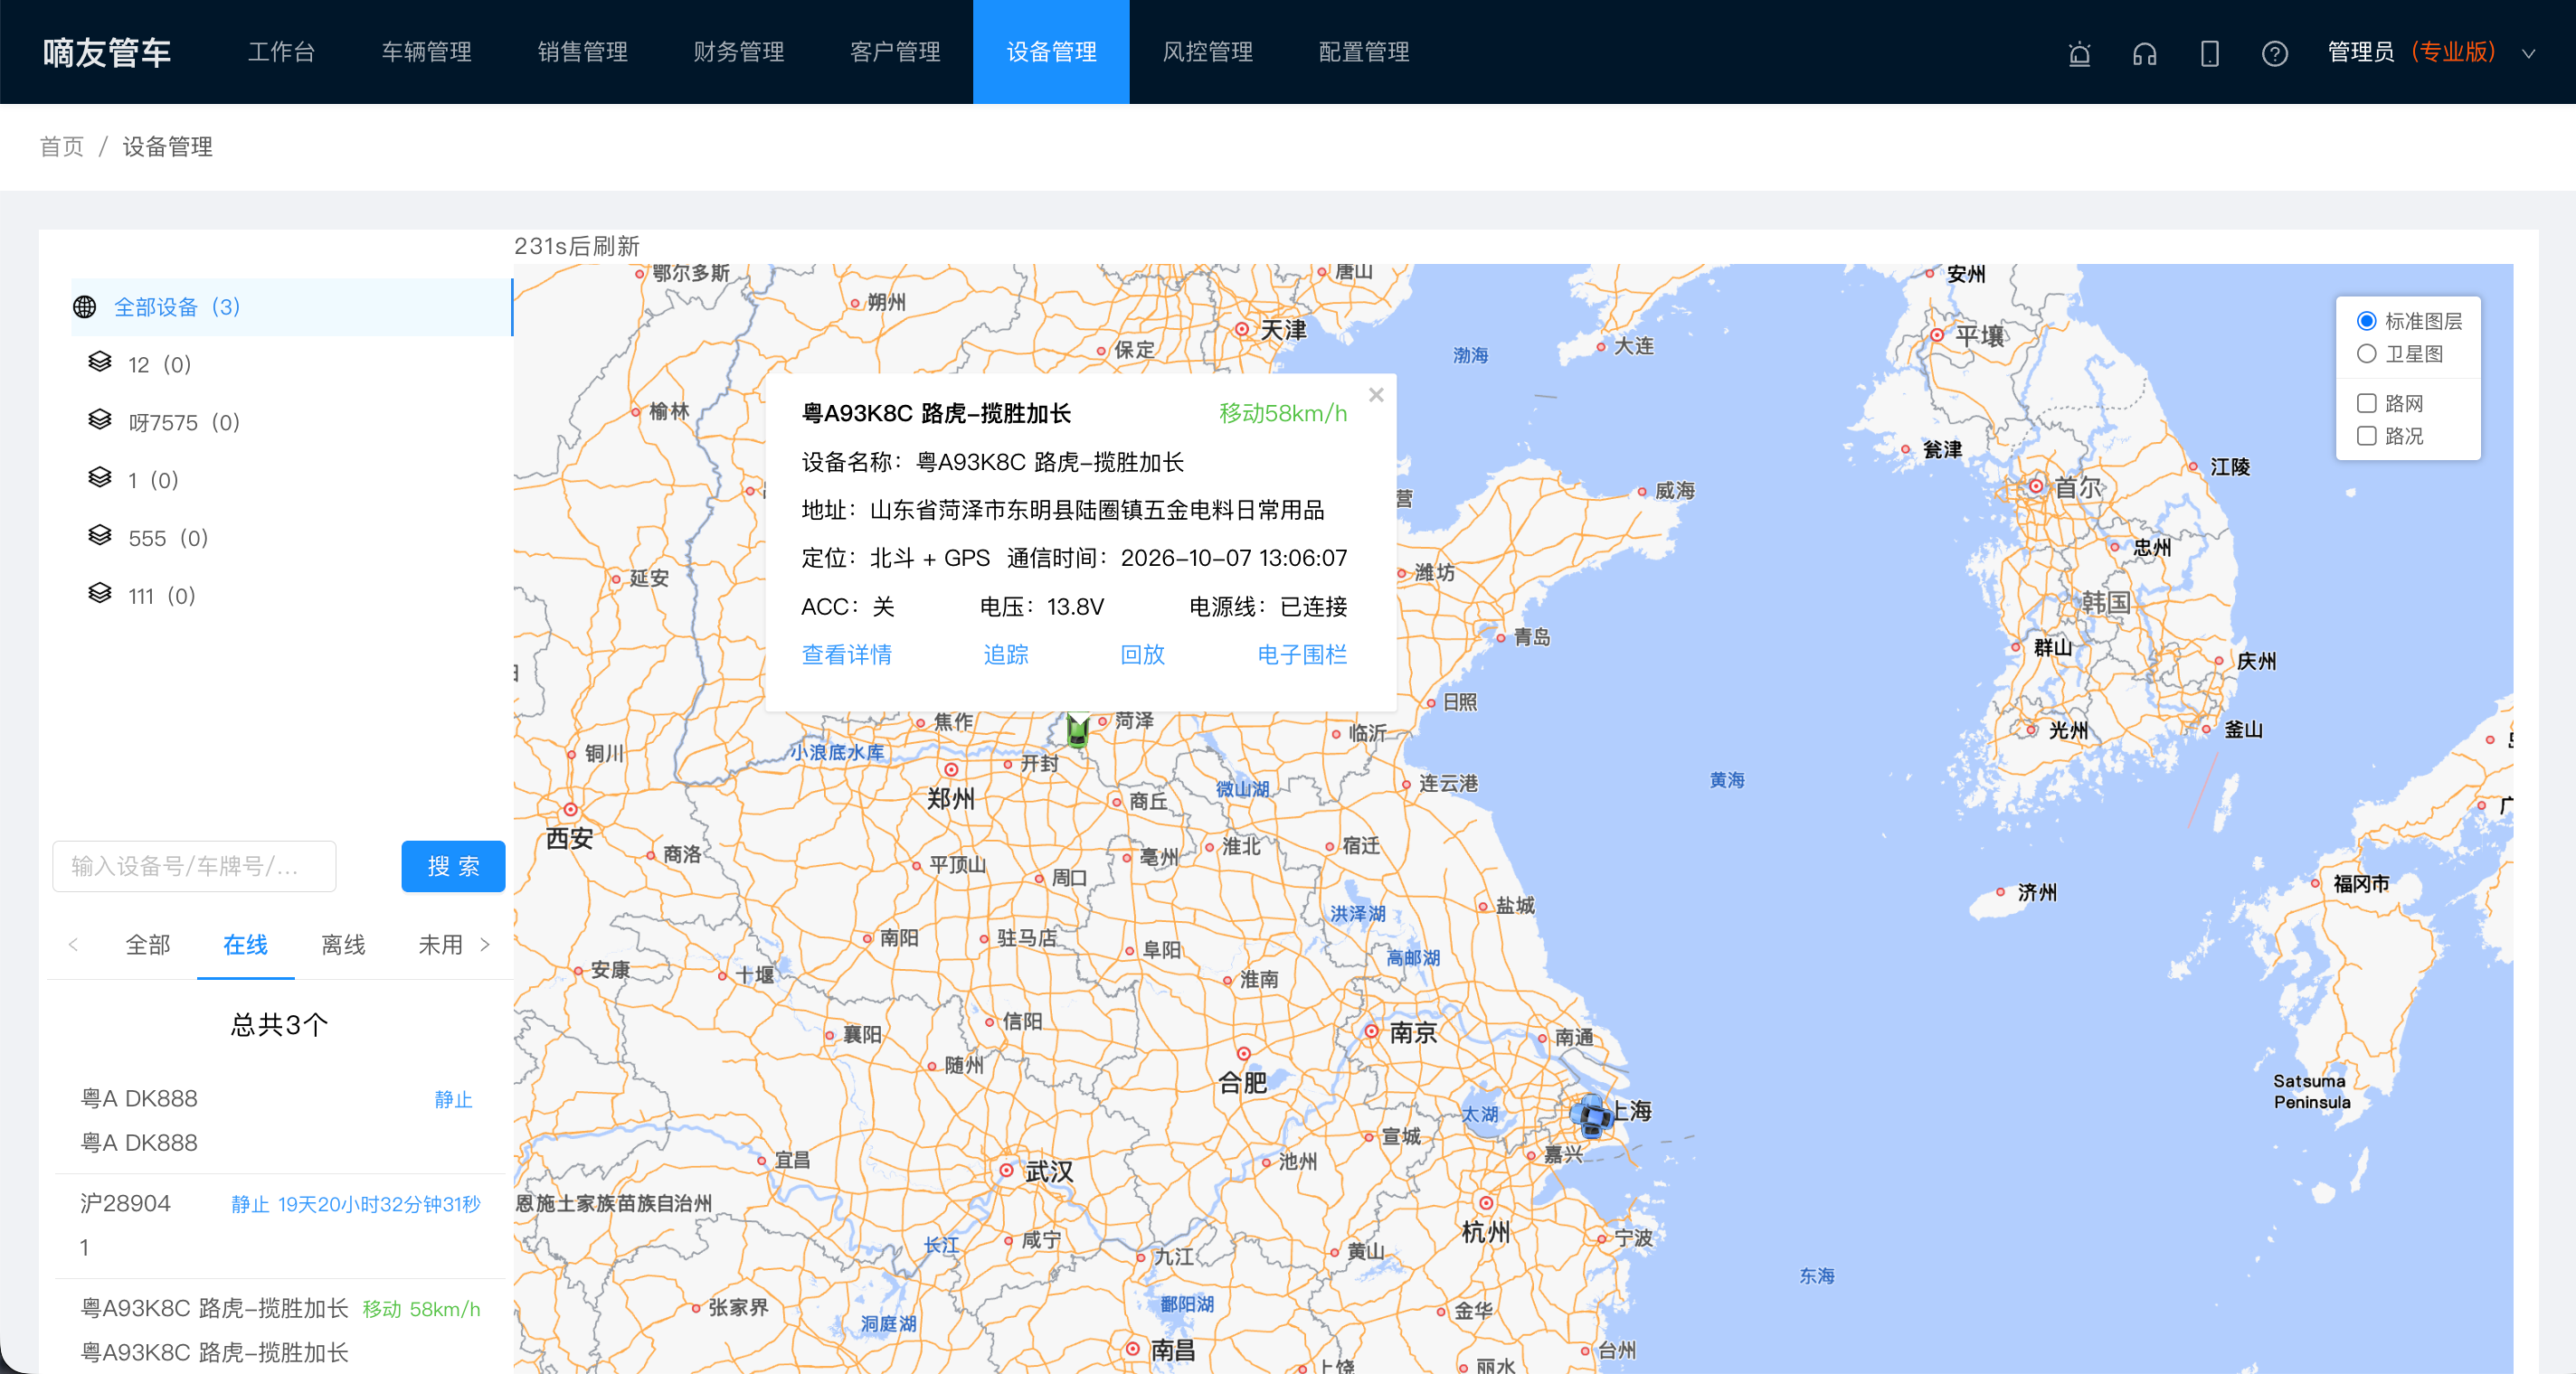Click 首页 in the breadcrumb
Image resolution: width=2576 pixels, height=1374 pixels.
[62, 147]
